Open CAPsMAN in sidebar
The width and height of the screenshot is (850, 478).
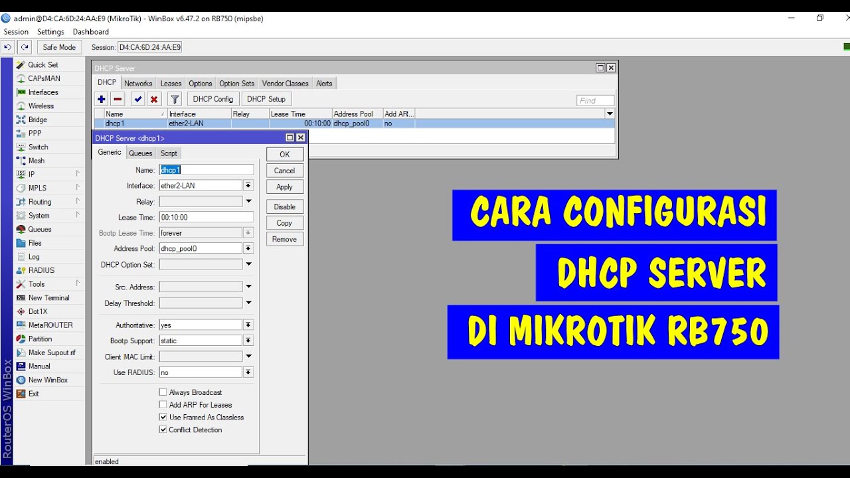coord(44,78)
